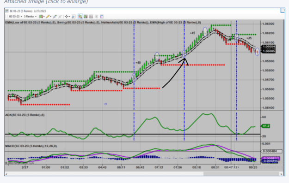
Task: Click the greyed-out Strategies toolbar icon
Action: click(96, 17)
